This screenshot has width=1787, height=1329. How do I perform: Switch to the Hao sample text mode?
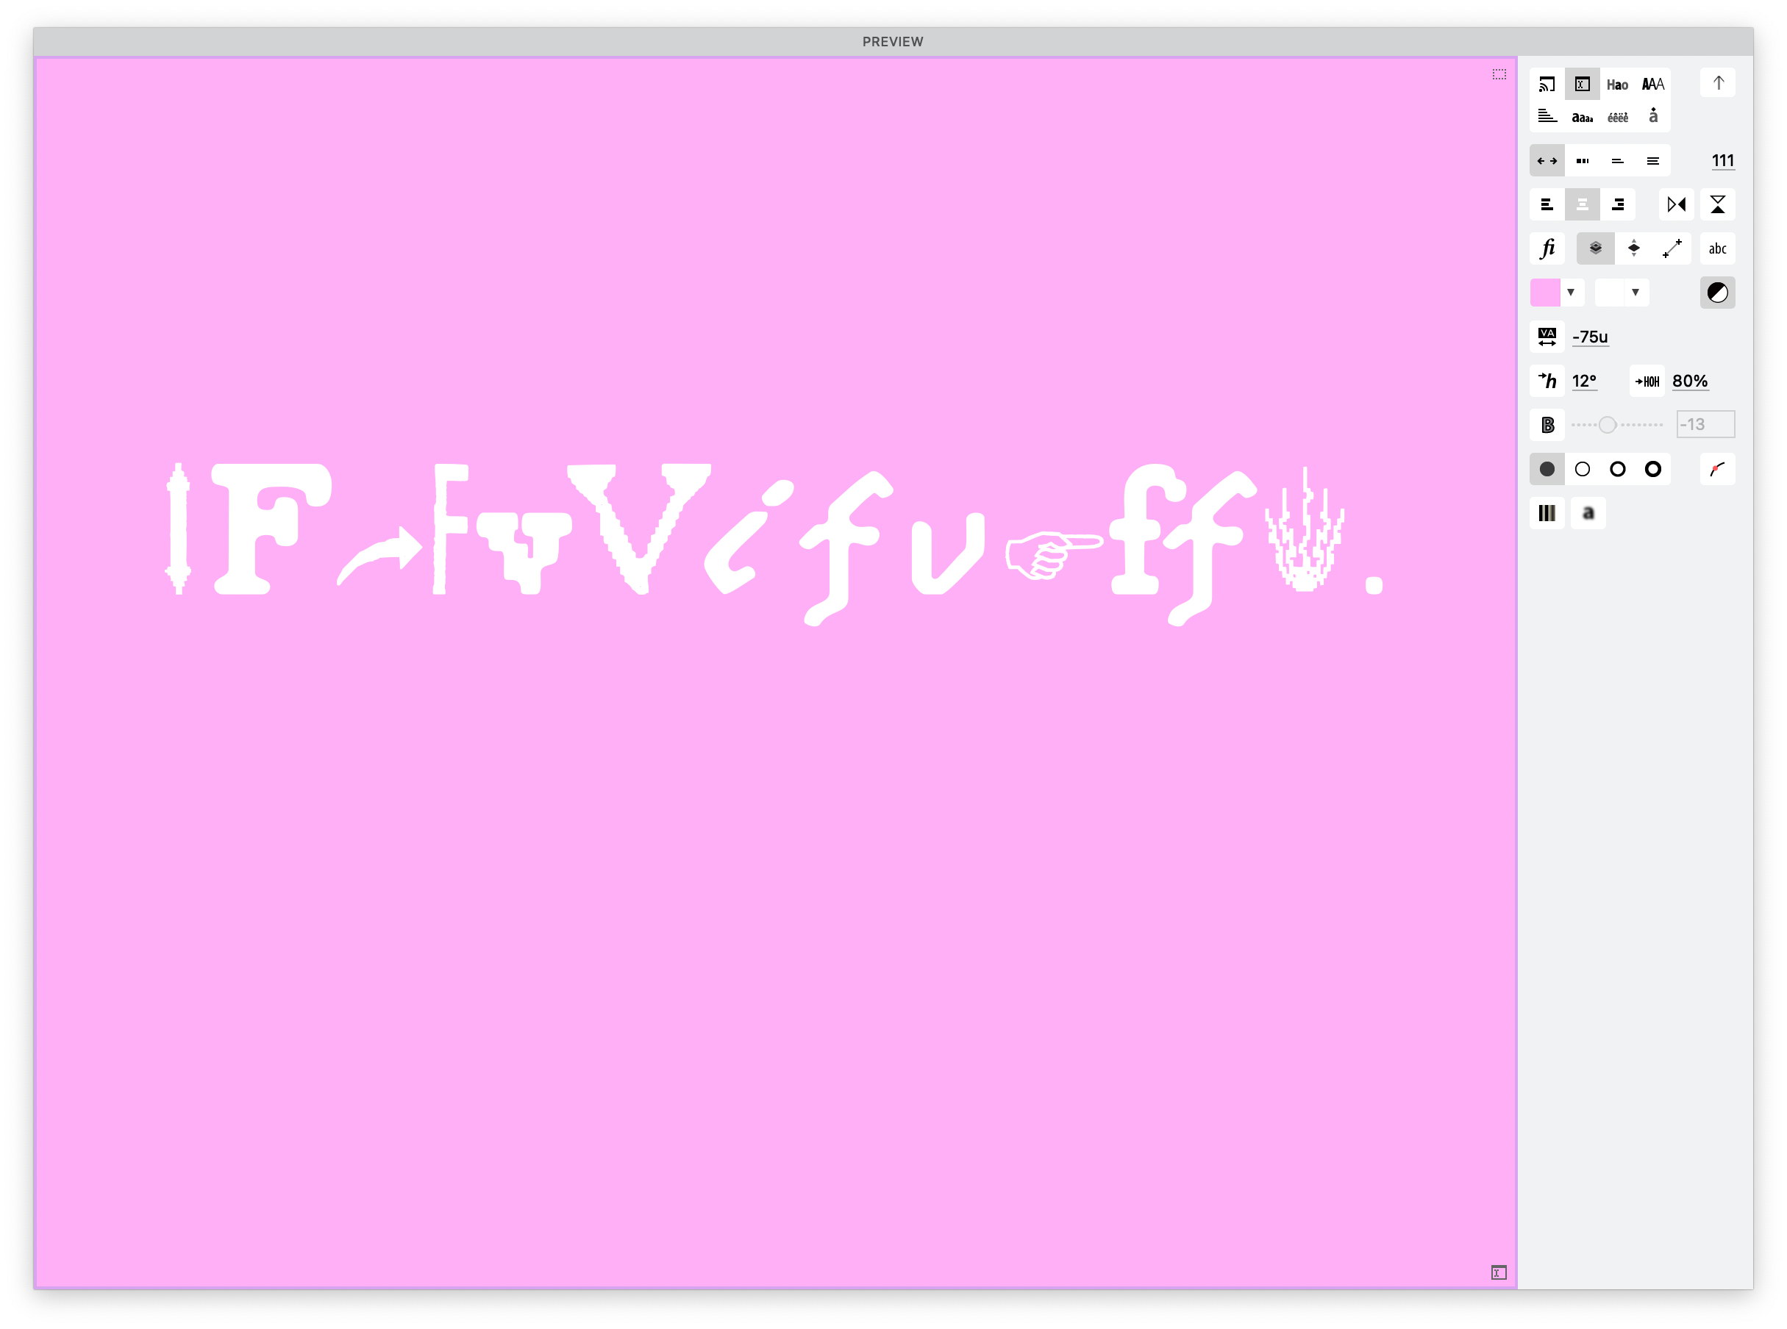point(1616,85)
